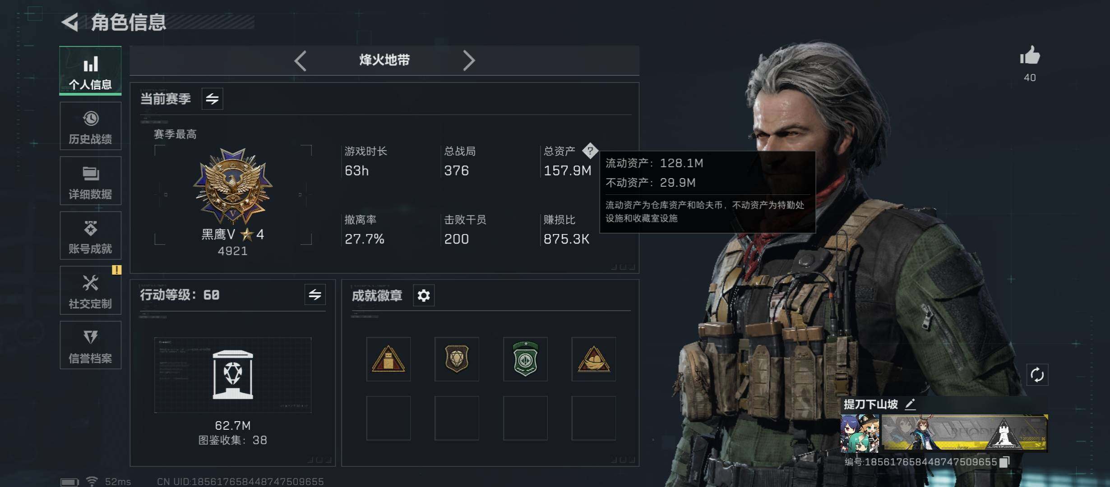The image size is (1110, 487).
Task: Open the 详细数据 tab
Action: point(90,181)
